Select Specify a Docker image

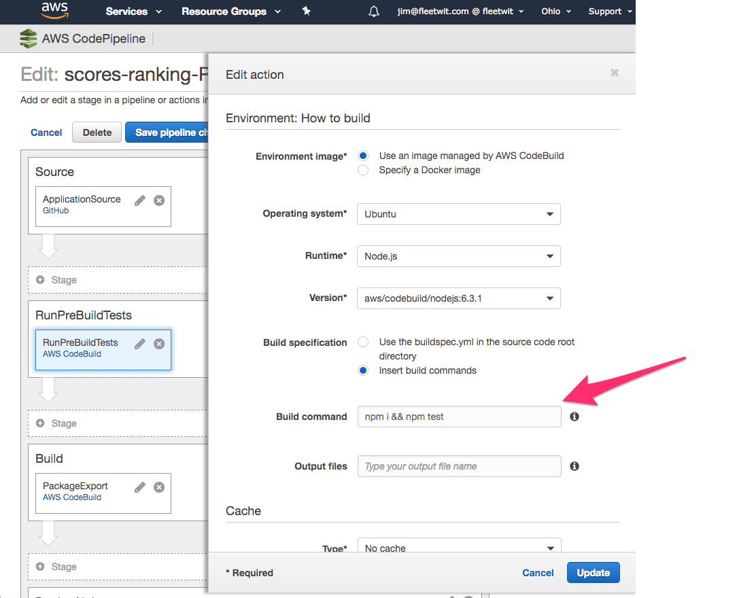point(363,169)
